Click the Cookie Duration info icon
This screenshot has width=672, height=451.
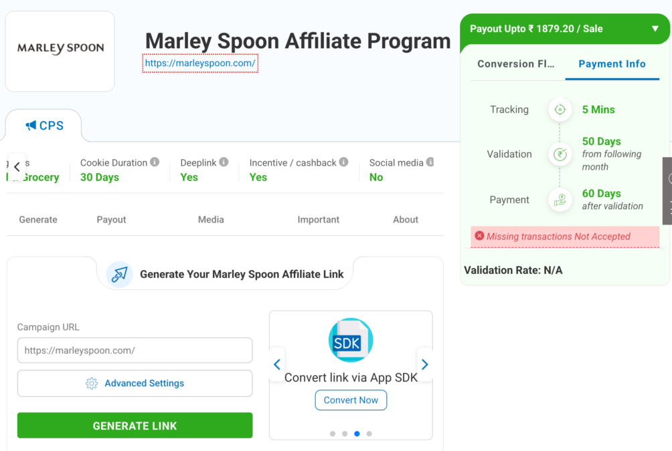155,162
